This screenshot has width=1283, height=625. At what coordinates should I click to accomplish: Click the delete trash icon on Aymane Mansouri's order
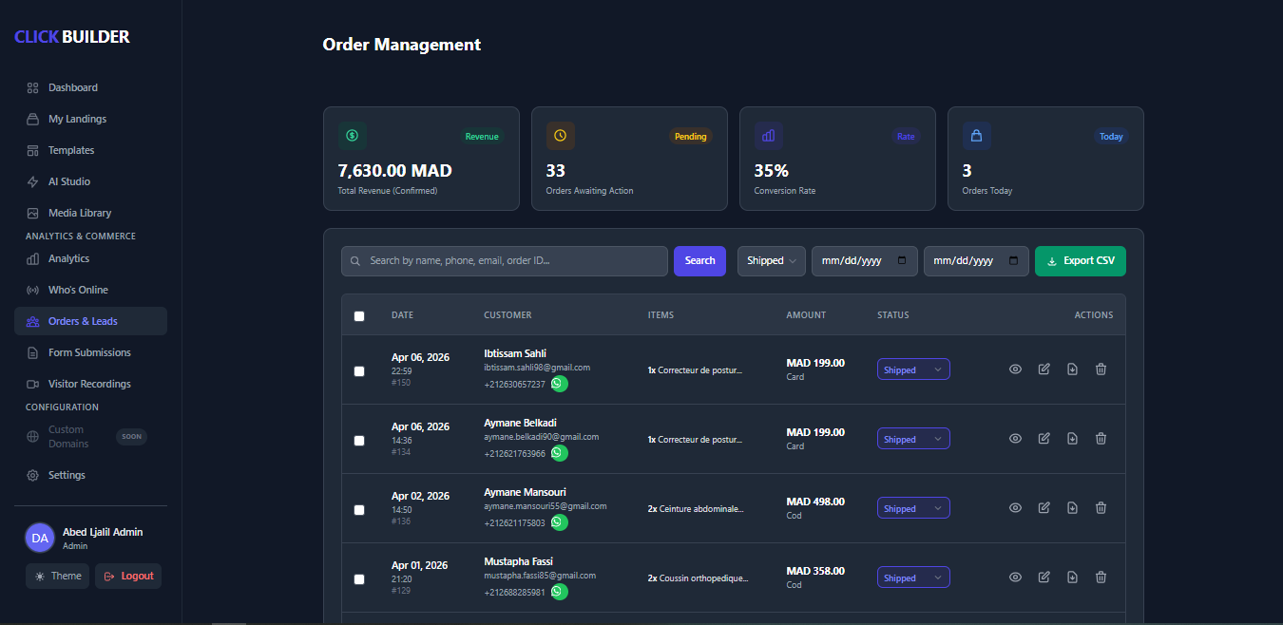[1101, 507]
